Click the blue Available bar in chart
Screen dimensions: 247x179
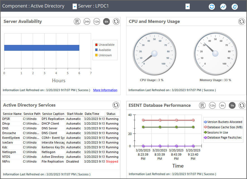[42, 48]
